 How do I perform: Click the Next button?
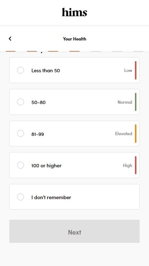74,231
